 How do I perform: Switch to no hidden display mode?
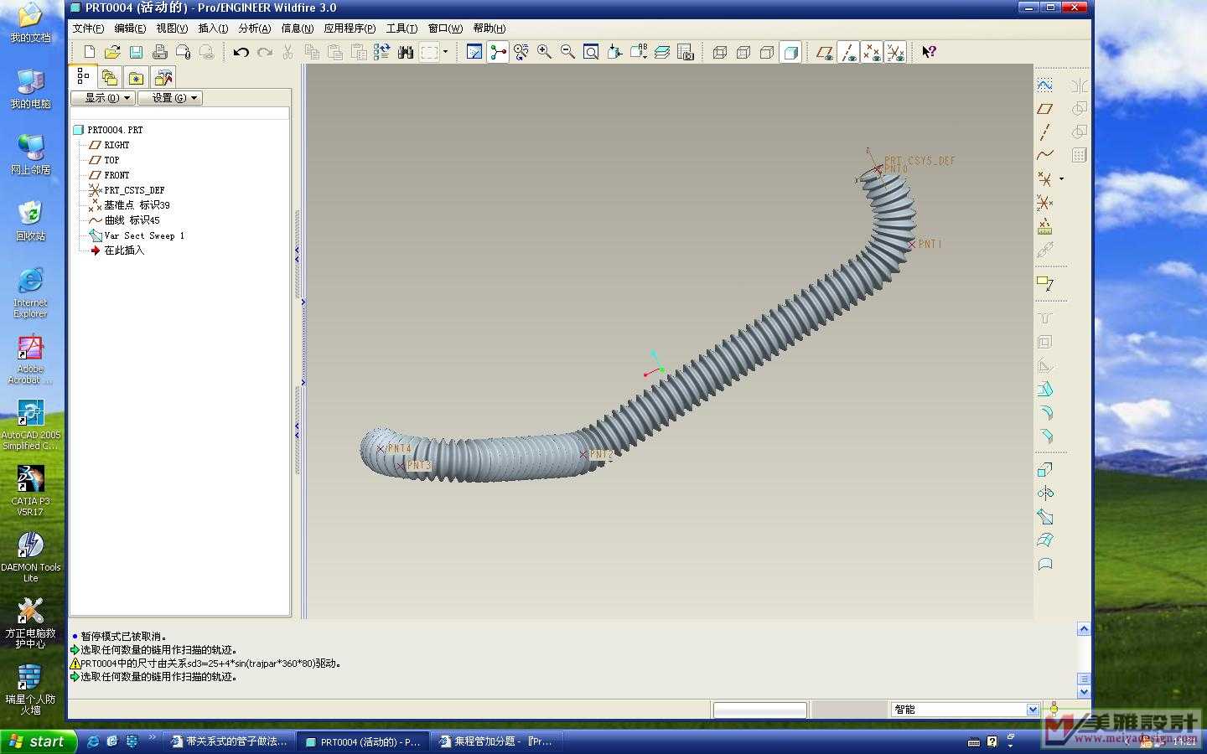766,52
